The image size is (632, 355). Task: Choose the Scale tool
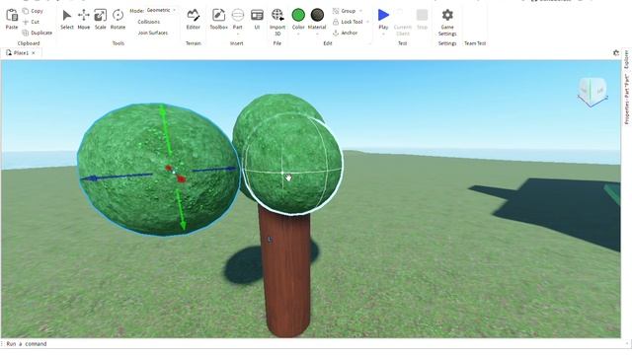[x=101, y=19]
